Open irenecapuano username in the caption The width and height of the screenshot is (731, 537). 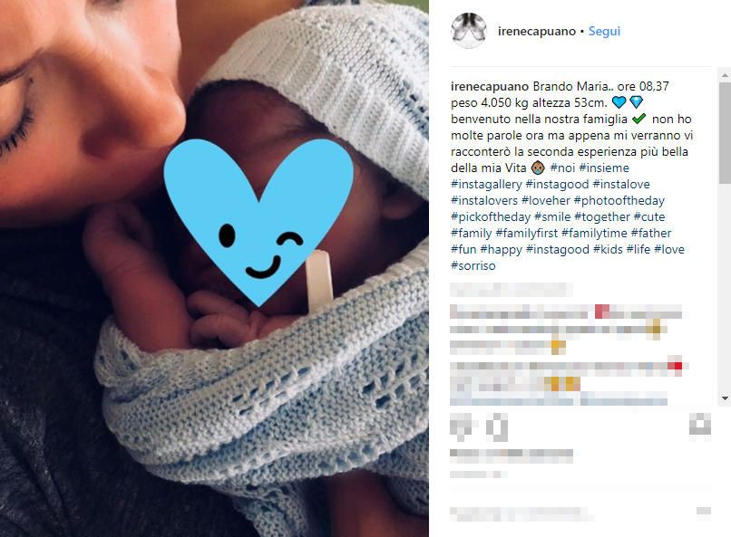[x=490, y=87]
